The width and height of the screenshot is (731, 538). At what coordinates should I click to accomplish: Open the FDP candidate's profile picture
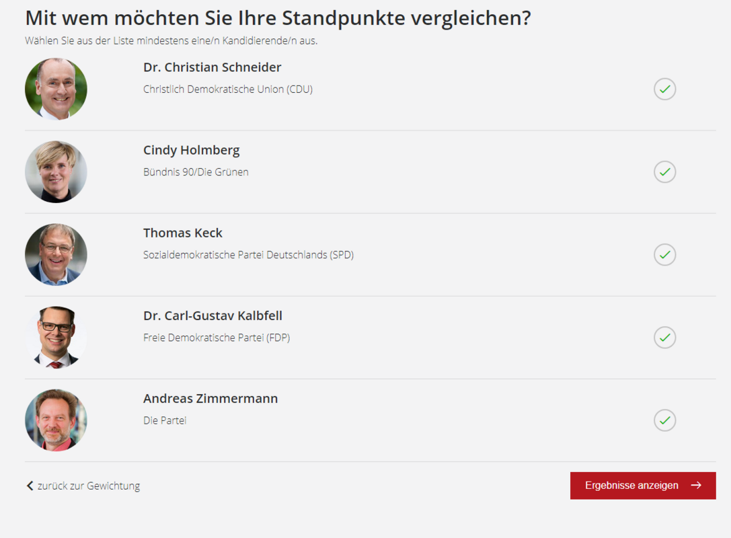(x=56, y=337)
